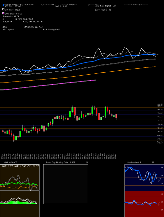Click the last red candlestick on the chart
This screenshot has height=217, width=164.
point(116,116)
